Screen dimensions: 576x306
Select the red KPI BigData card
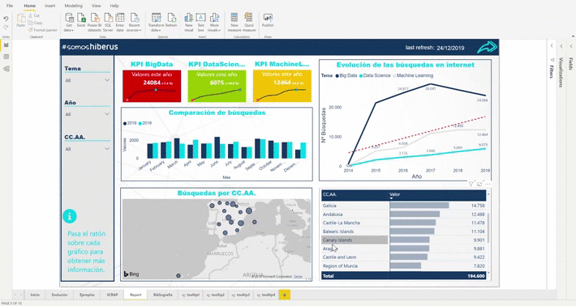coord(152,86)
